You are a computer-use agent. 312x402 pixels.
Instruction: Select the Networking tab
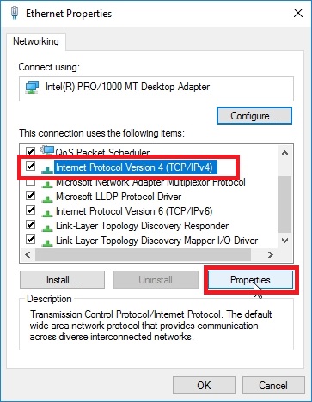[36, 41]
